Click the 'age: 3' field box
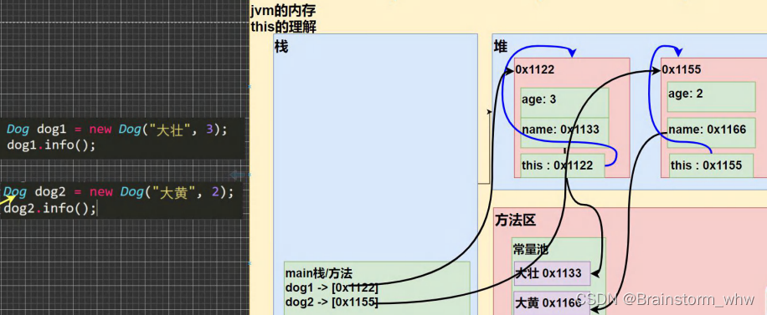 564,103
